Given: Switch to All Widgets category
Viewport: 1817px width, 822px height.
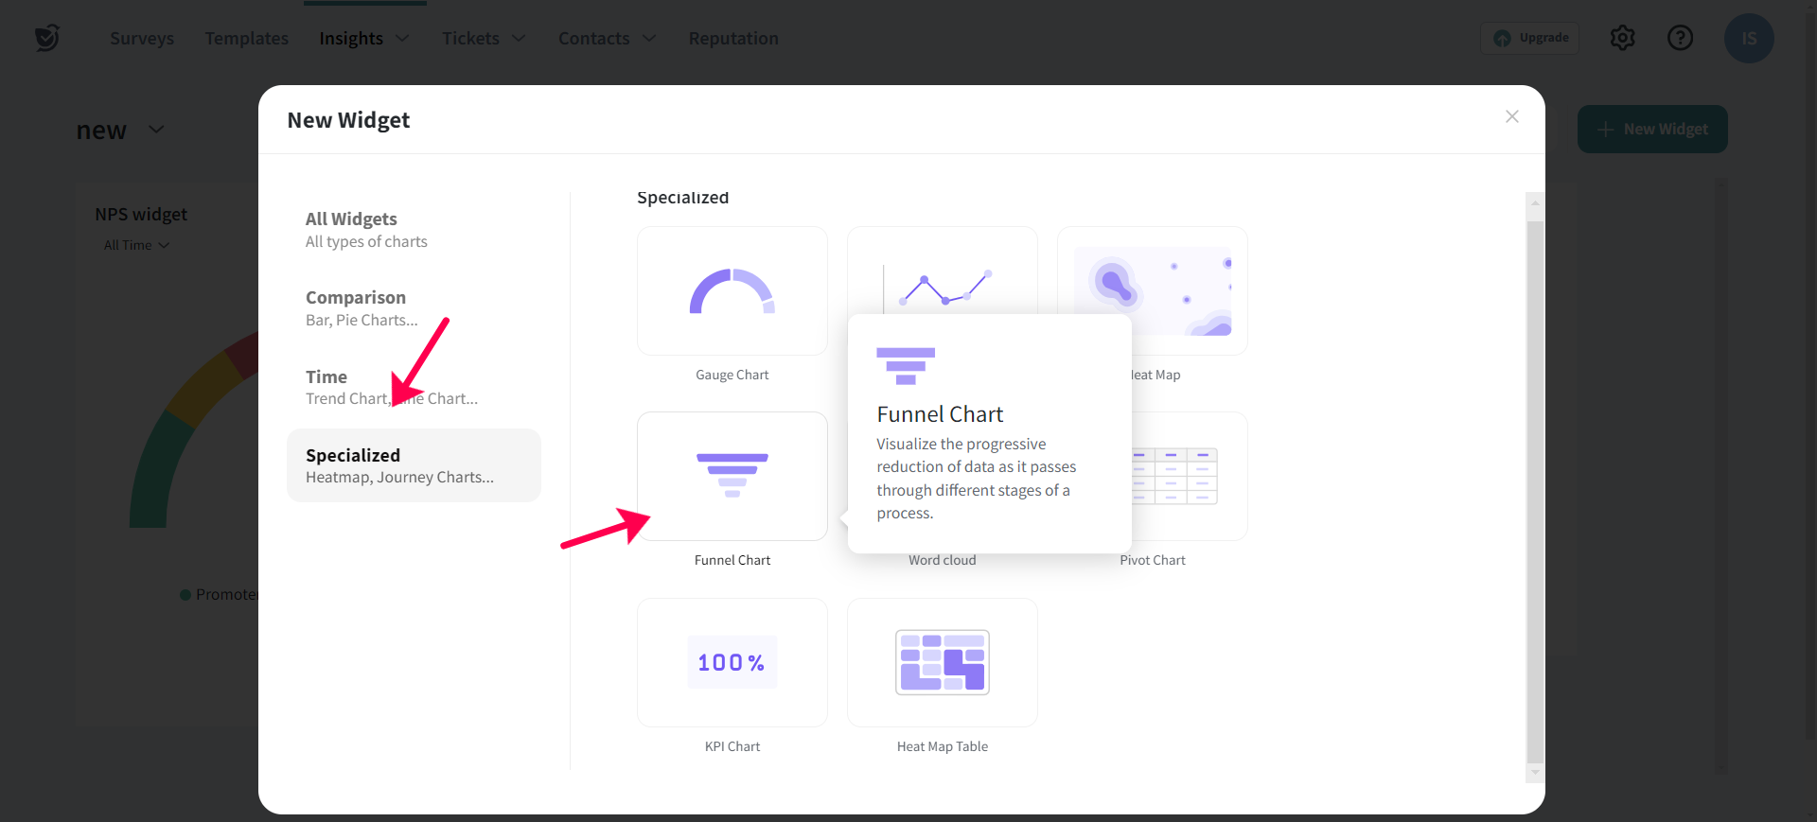Looking at the screenshot, I should (x=366, y=230).
